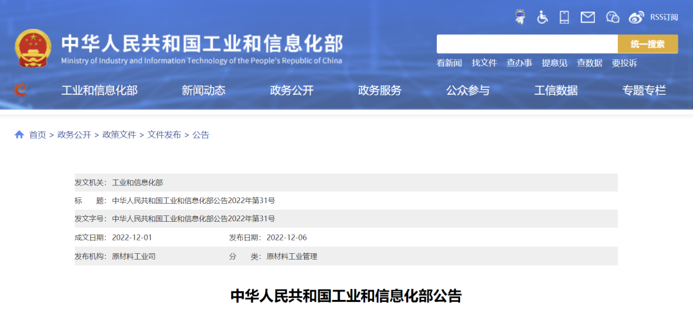Click the envelope mail icon

[x=587, y=18]
